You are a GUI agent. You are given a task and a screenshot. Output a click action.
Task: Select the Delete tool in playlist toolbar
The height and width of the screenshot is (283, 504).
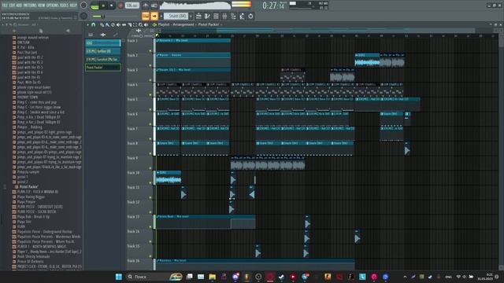tap(113, 24)
